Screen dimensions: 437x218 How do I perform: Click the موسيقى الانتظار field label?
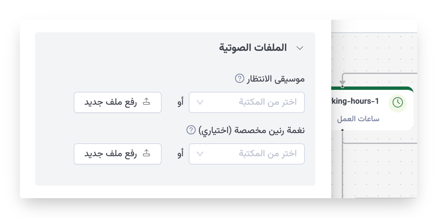click(276, 79)
